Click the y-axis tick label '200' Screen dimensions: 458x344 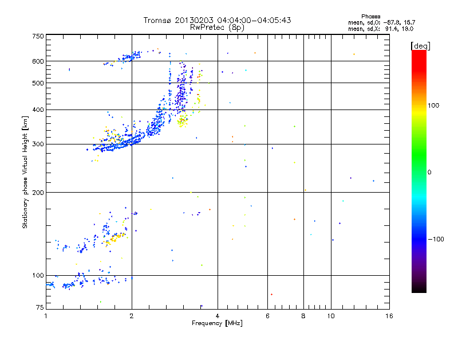pyautogui.click(x=38, y=193)
